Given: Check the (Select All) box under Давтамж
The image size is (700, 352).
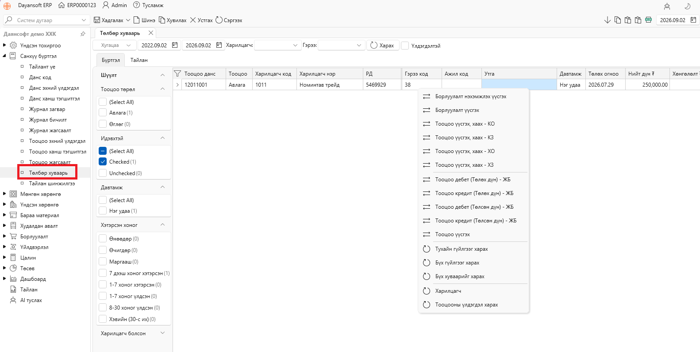Looking at the screenshot, I should pyautogui.click(x=103, y=200).
